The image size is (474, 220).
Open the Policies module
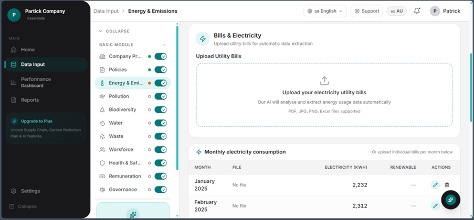click(x=118, y=70)
